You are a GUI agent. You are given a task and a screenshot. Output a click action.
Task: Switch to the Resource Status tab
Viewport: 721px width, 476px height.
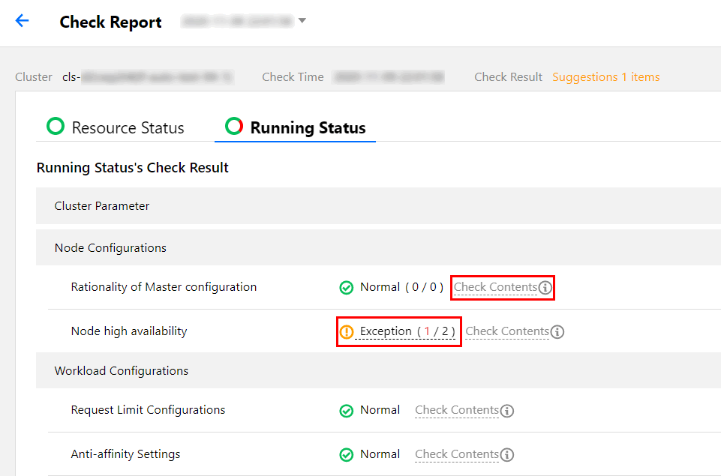pos(116,127)
